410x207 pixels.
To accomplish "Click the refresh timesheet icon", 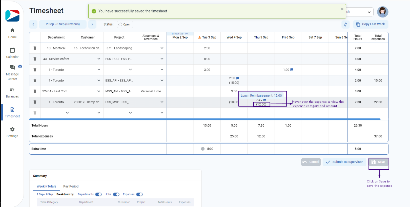I will click(346, 24).
